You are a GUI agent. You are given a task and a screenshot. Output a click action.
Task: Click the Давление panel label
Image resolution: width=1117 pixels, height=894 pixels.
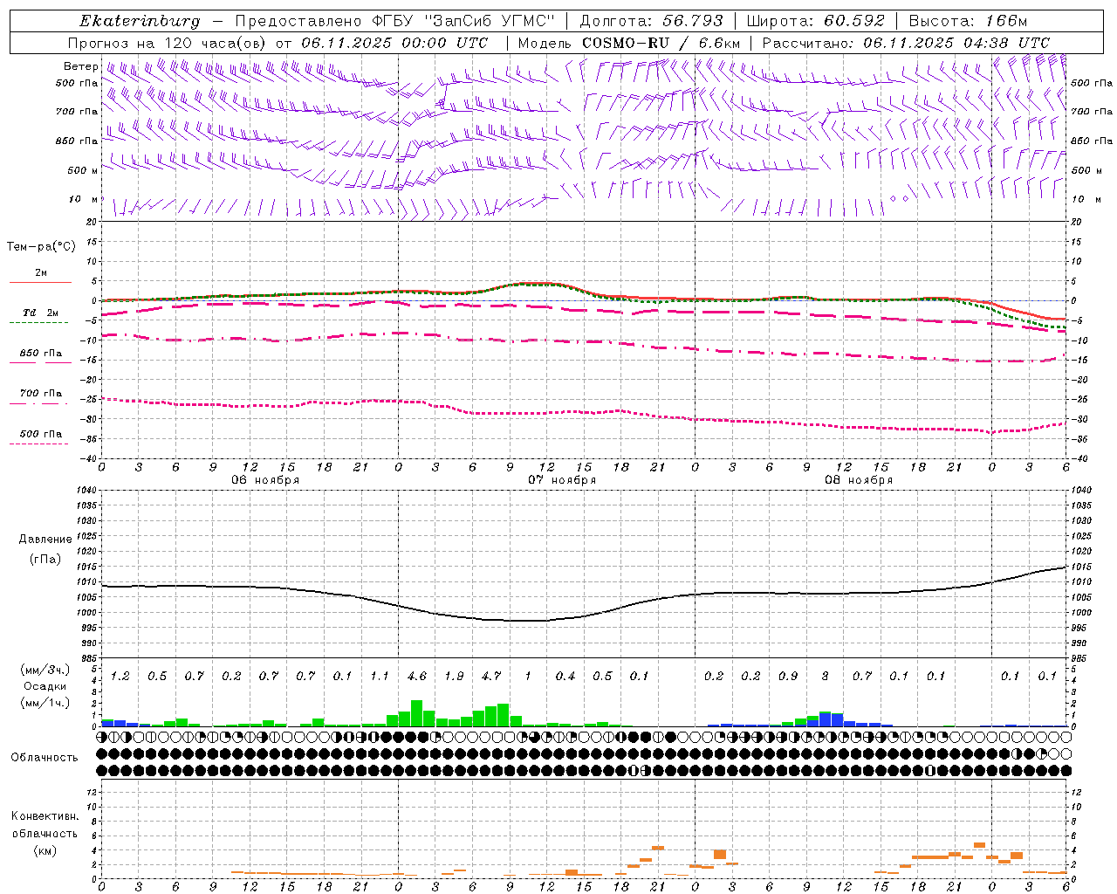45,540
